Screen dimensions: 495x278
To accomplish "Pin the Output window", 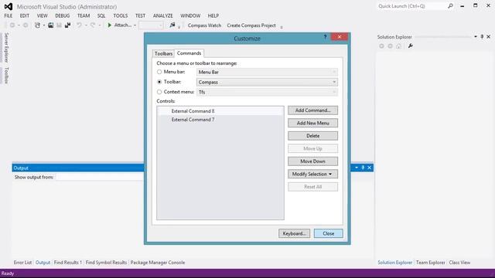I will tap(363, 168).
